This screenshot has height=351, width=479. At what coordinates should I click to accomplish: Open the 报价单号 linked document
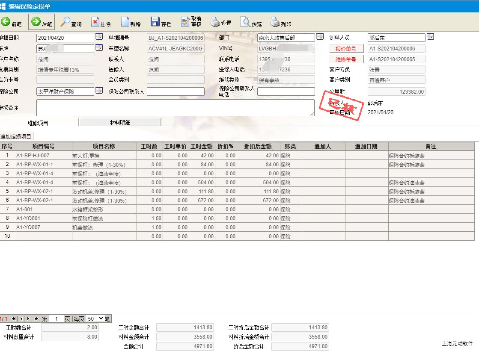coord(346,49)
